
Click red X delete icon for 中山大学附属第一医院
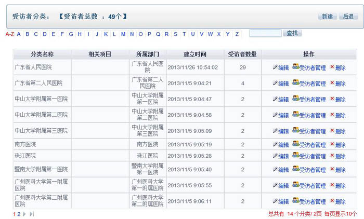pos(332,99)
